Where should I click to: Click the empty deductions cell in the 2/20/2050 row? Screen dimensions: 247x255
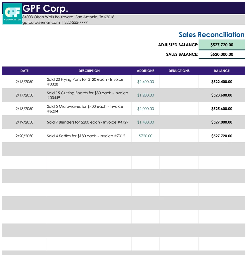tap(179, 136)
